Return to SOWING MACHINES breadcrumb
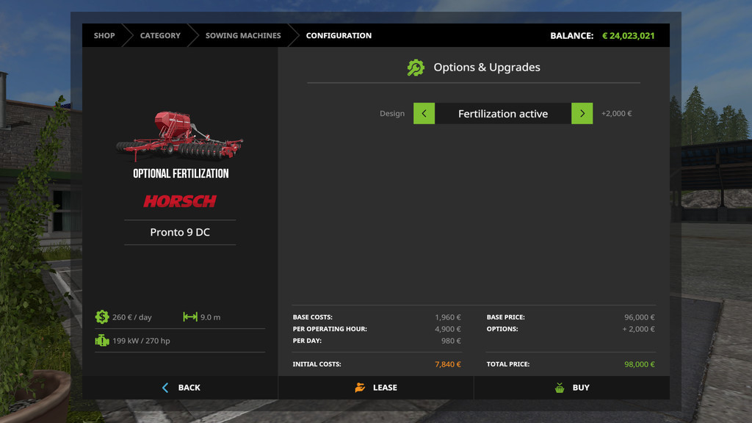 point(243,35)
